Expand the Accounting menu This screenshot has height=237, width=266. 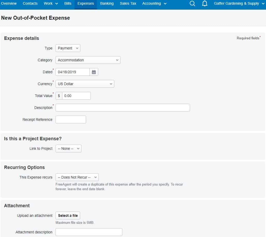tap(154, 3)
